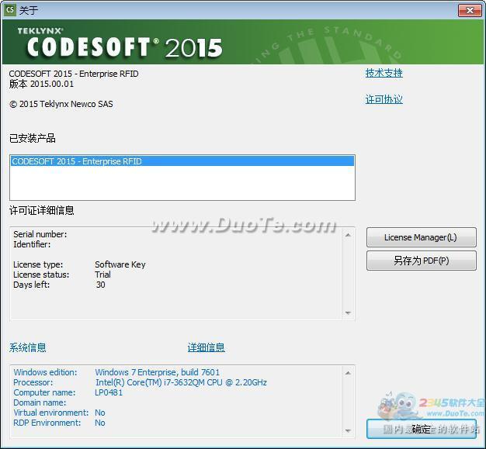Open the 详细信息 link
The image size is (486, 449).
(206, 347)
